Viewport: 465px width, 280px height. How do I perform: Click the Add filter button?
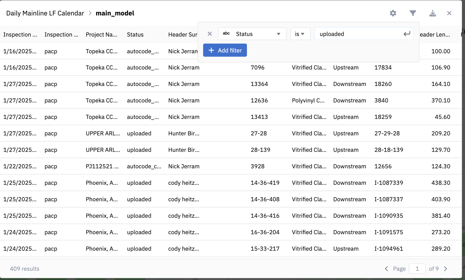pyautogui.click(x=225, y=50)
